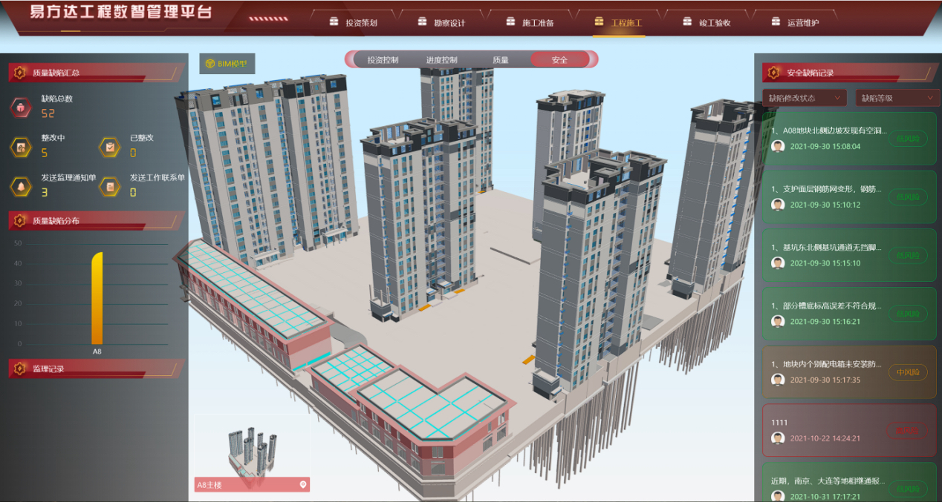Viewport: 942px width, 502px height.
Task: Click the 监理记录 header emblem icon
Action: pos(20,369)
